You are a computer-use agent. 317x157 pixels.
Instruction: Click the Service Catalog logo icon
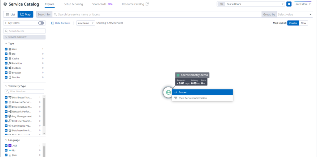(x=6, y=4)
